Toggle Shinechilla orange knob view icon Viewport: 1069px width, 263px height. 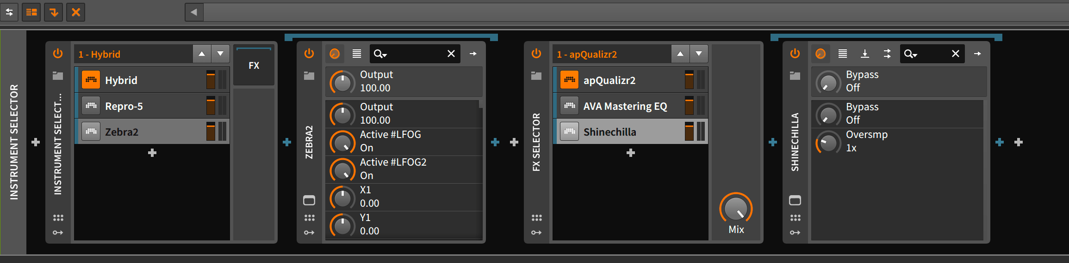[820, 54]
